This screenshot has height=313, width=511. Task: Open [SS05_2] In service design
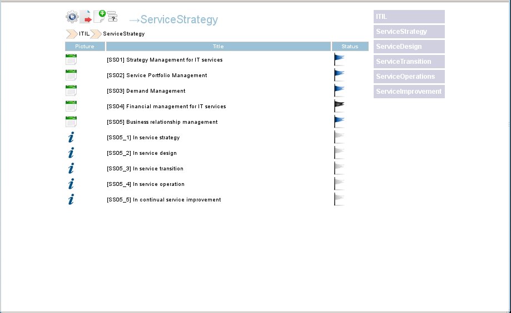pyautogui.click(x=141, y=153)
